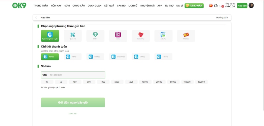Viewport: 264px width, 126px height.
Task: Open the Hướng dẫn guide link
Action: 222,18
